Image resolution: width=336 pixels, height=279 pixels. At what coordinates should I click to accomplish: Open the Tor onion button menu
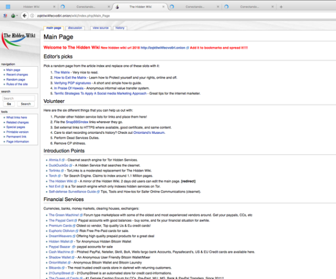coord(14,16)
